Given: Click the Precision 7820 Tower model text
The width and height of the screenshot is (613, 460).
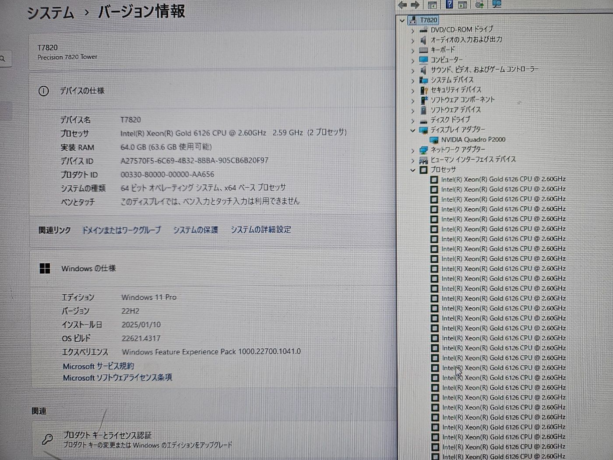Looking at the screenshot, I should pyautogui.click(x=67, y=57).
